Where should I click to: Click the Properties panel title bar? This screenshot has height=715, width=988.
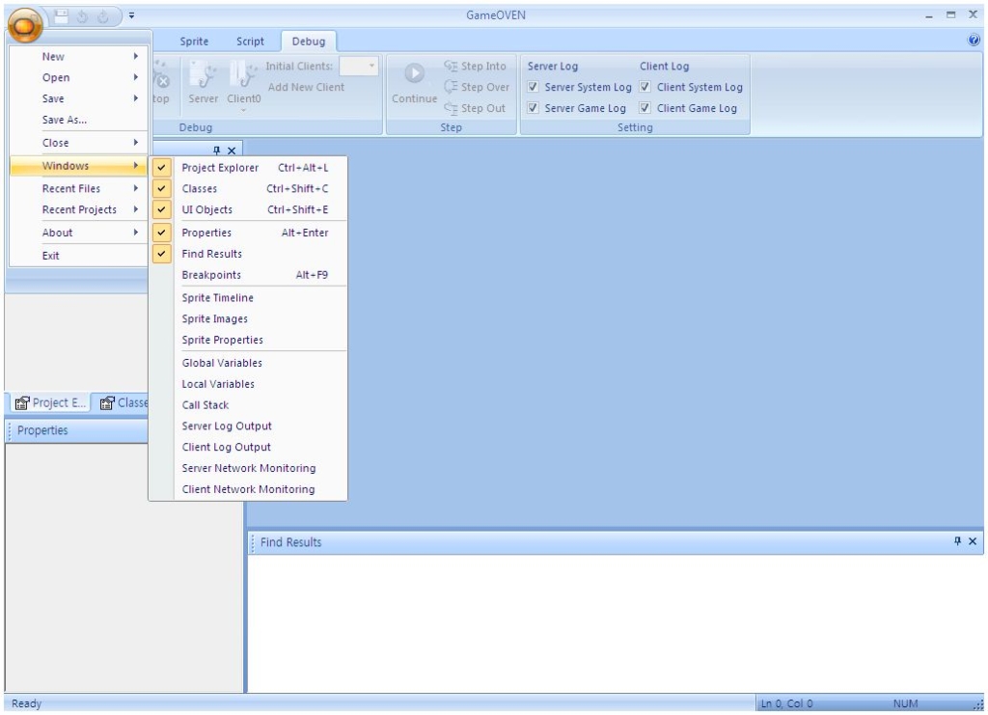[77, 431]
